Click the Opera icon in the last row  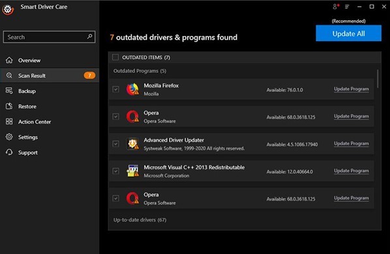132,199
